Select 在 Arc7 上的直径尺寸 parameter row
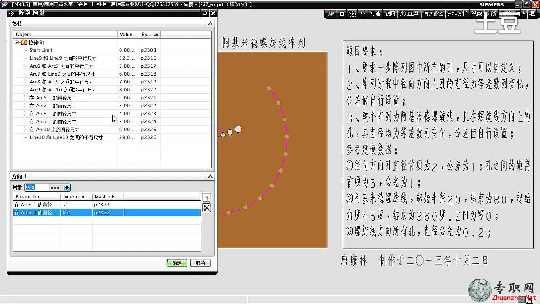 tap(112, 106)
